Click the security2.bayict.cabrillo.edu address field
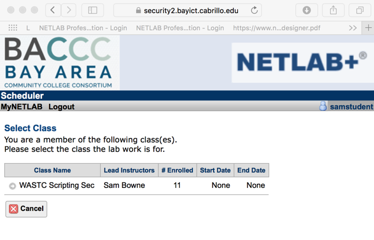Screen dimensions: 374x240 [x=189, y=10]
